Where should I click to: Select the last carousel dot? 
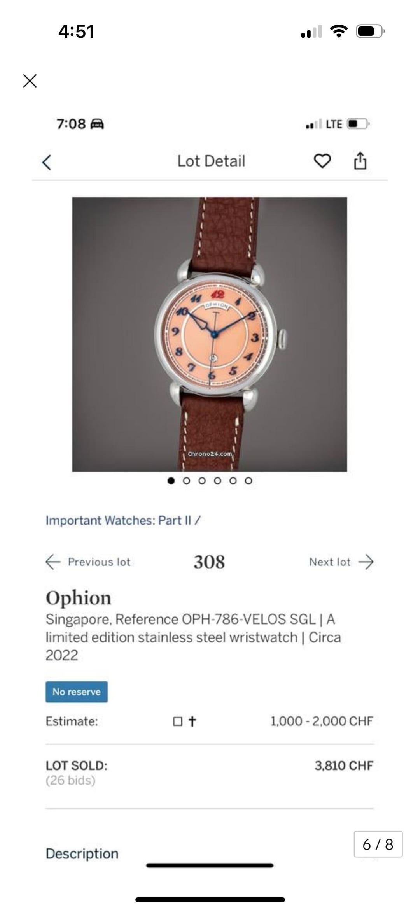click(248, 481)
